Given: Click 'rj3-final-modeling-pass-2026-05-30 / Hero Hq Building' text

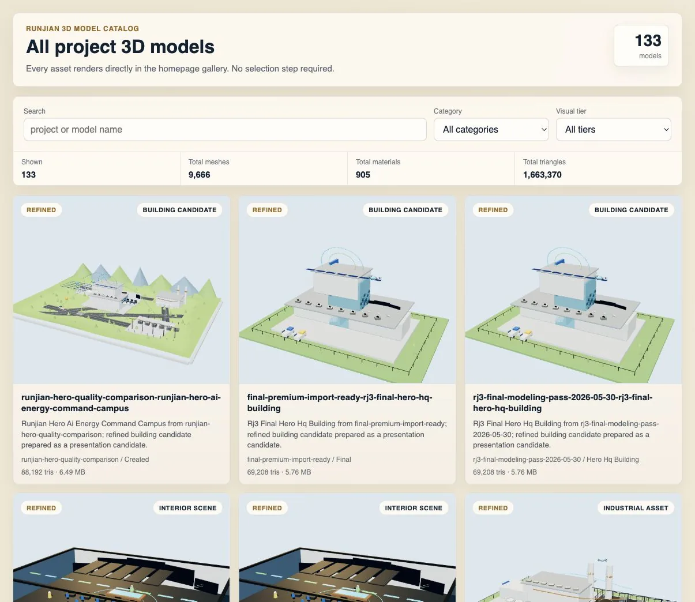Looking at the screenshot, I should click(556, 460).
